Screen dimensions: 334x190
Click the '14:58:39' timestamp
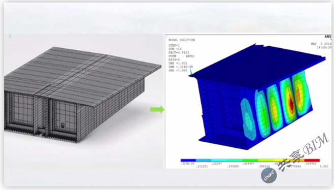coord(324,48)
